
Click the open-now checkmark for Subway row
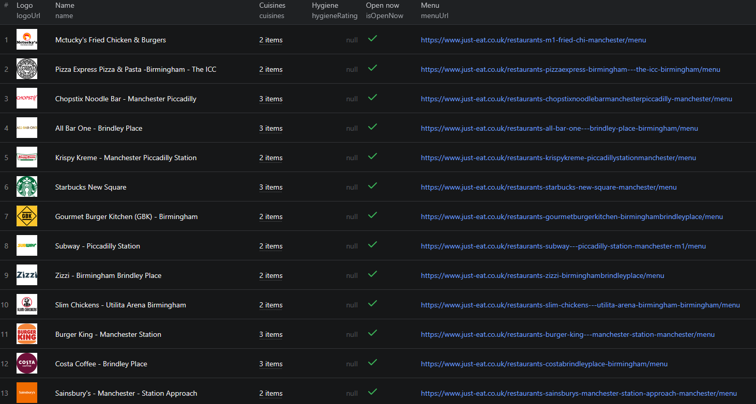(372, 244)
